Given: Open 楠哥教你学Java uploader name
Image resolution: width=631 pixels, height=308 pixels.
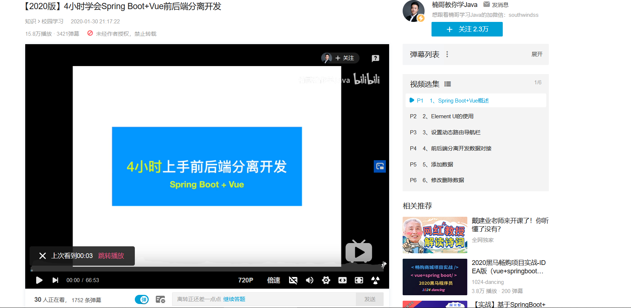Looking at the screenshot, I should pyautogui.click(x=455, y=5).
